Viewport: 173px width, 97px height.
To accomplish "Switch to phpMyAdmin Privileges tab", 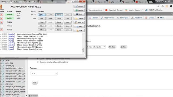I will point(122,18).
